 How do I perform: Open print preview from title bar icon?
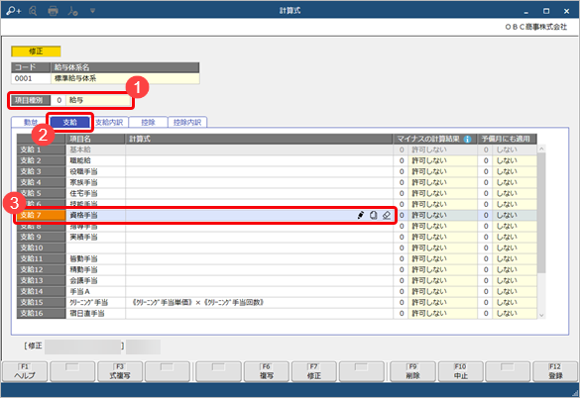click(33, 11)
